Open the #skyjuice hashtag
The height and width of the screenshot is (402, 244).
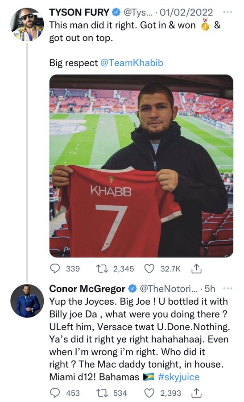point(179,377)
